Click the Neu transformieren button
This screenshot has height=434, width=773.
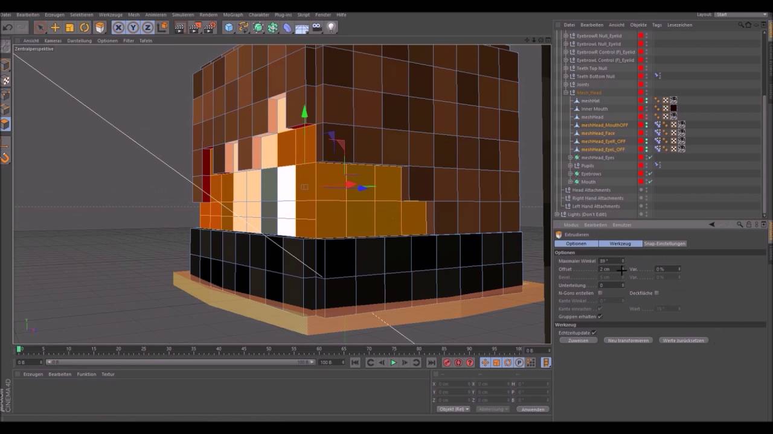(628, 341)
